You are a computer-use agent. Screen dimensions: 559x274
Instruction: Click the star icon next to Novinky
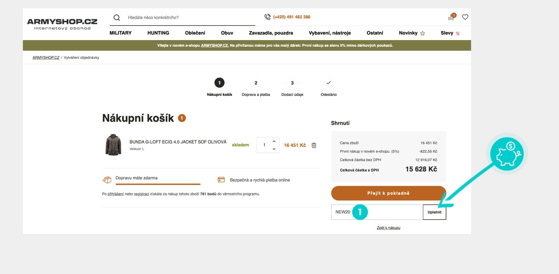[422, 33]
